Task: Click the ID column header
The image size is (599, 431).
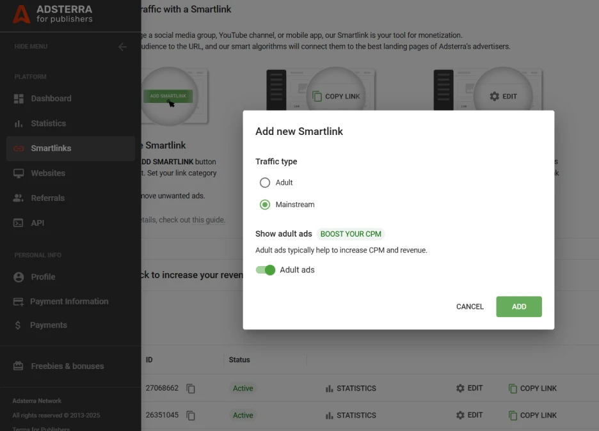Action: (x=149, y=359)
